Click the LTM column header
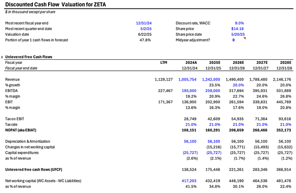 [x=164, y=62]
